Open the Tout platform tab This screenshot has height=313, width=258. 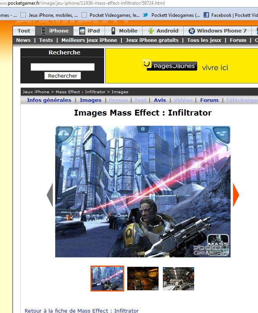pyautogui.click(x=24, y=31)
